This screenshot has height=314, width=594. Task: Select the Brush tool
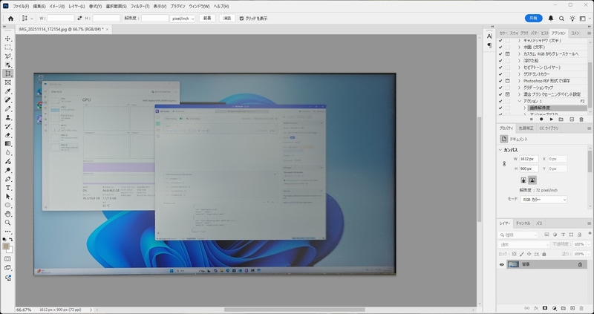(x=7, y=108)
